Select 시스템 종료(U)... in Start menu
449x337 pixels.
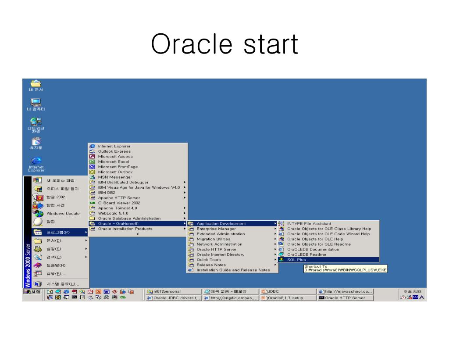pos(60,284)
